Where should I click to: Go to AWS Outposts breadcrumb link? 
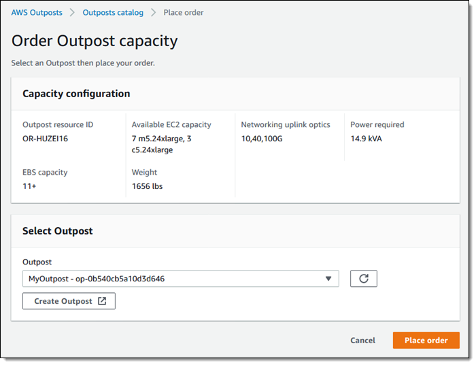pos(36,13)
